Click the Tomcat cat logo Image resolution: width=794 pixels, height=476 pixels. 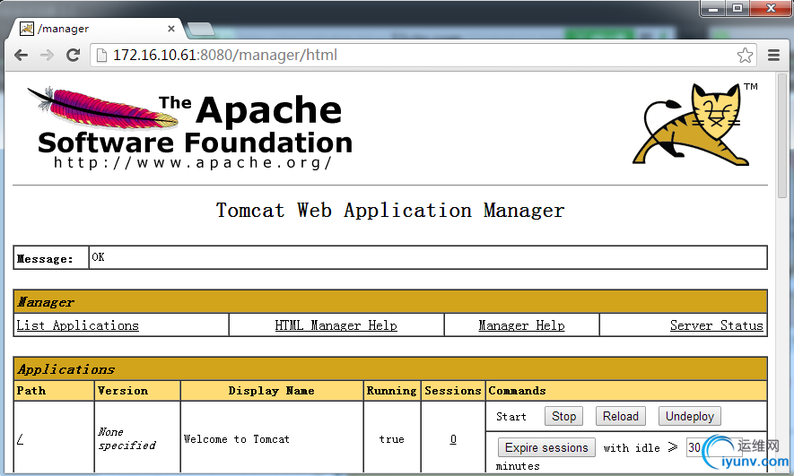[x=696, y=125]
